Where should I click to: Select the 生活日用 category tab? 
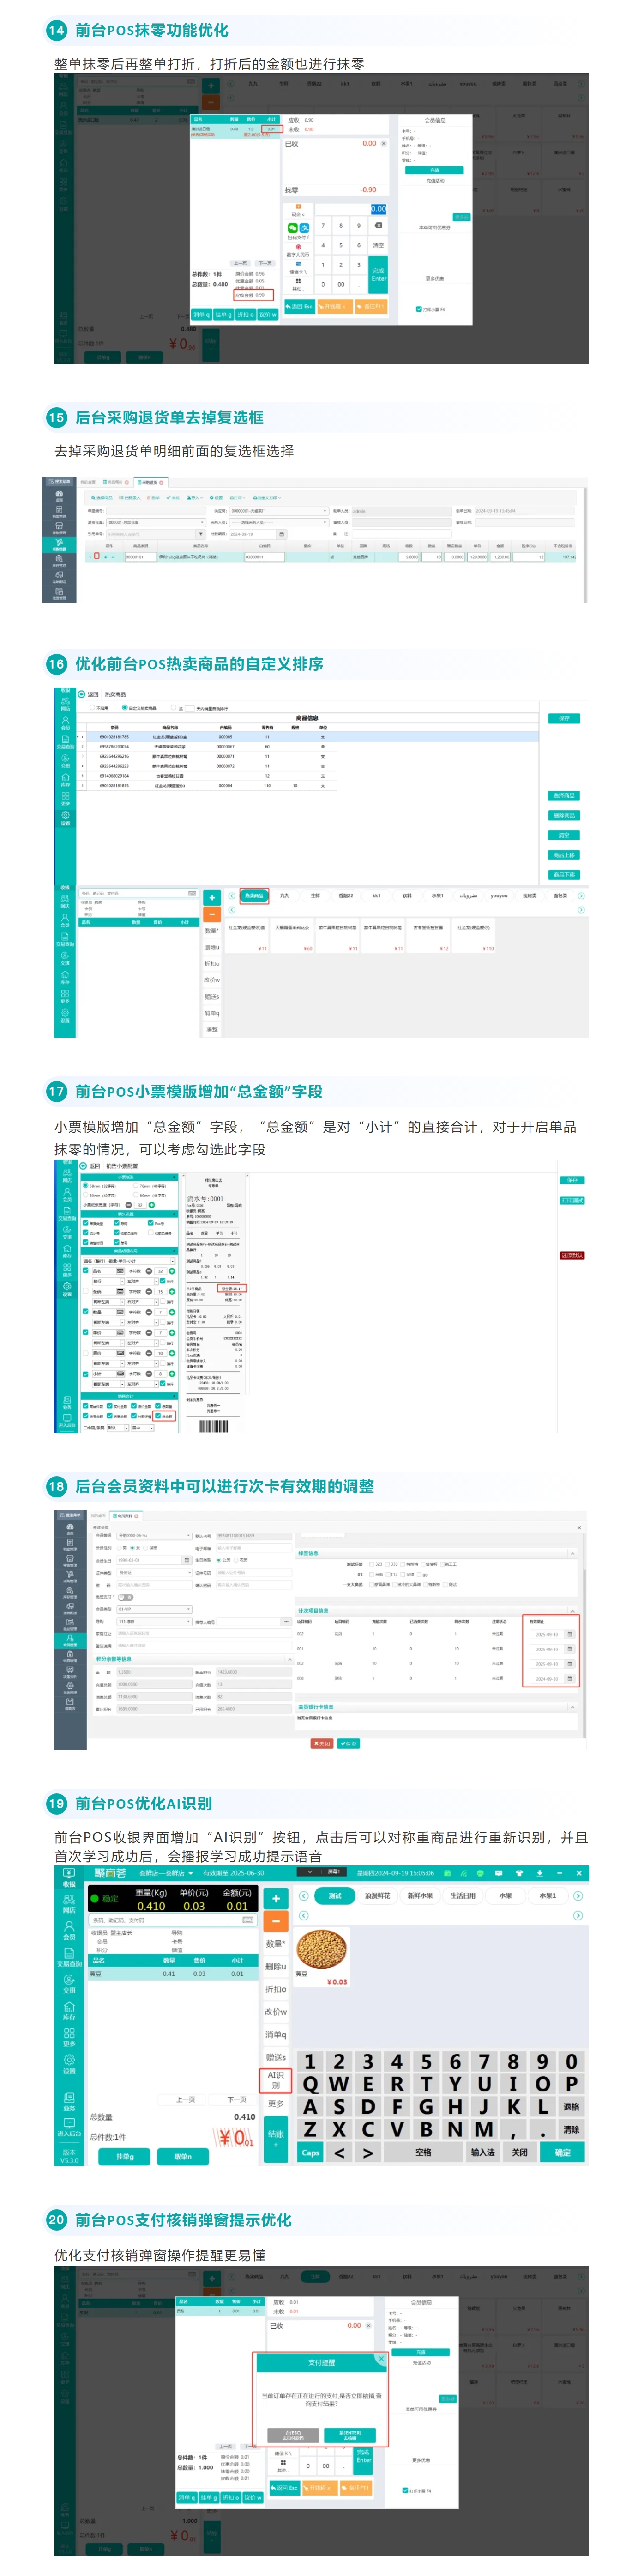[x=463, y=1896]
